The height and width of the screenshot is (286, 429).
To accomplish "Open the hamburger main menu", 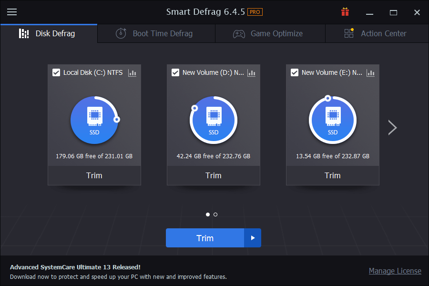I will pyautogui.click(x=12, y=12).
